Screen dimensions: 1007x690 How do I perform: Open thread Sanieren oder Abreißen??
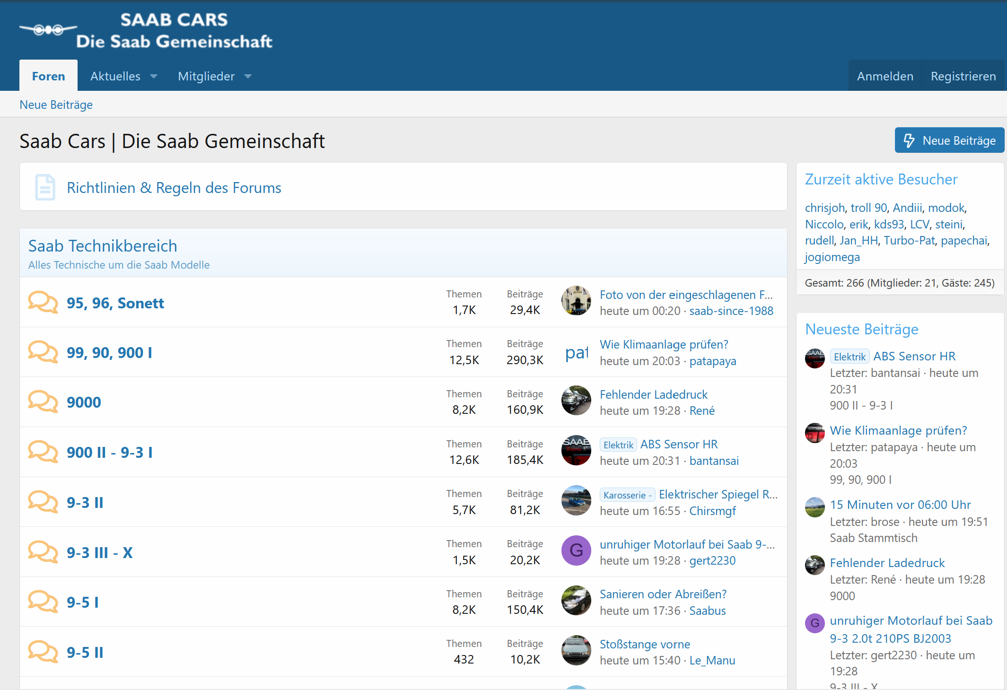point(663,594)
